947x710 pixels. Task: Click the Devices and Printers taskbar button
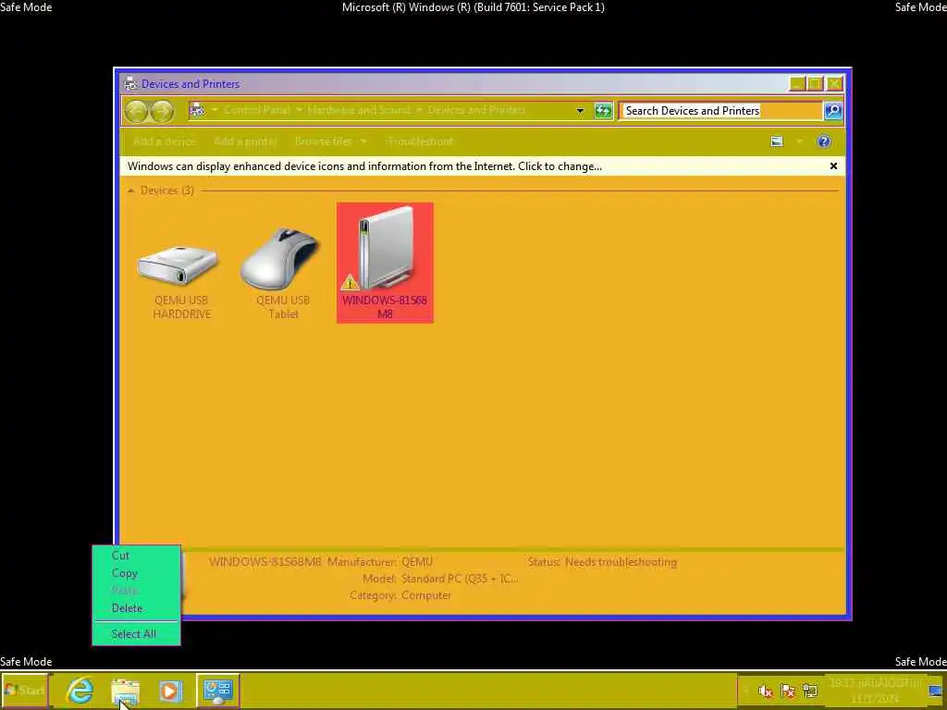218,690
